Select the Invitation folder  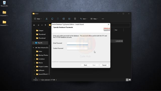point(41,59)
